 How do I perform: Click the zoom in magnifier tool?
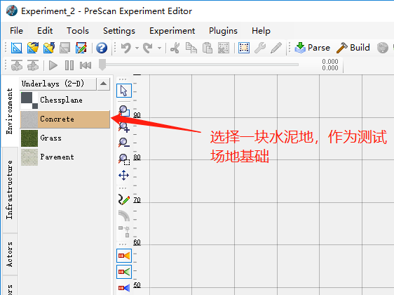[124, 127]
